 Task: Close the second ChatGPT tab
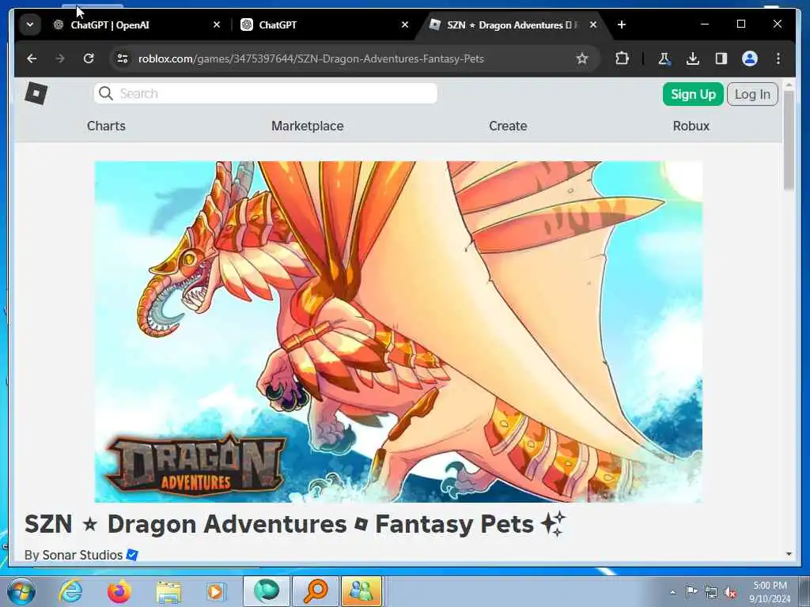[405, 25]
